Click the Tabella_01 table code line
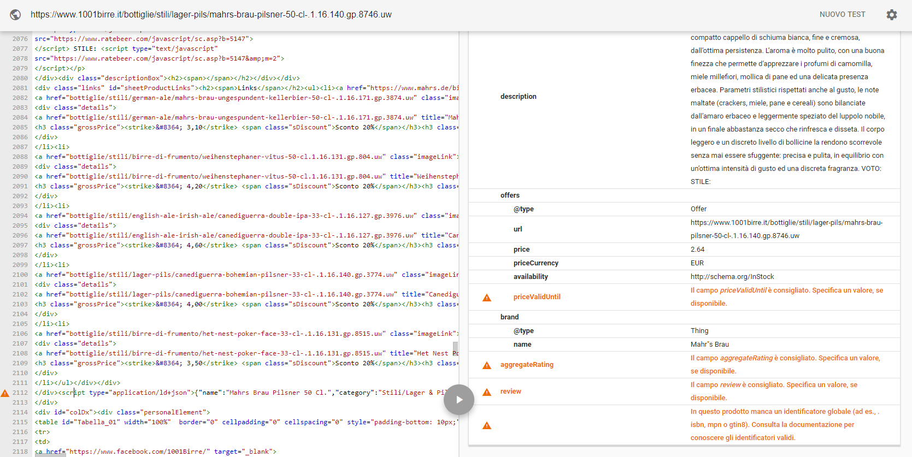 tap(246, 422)
